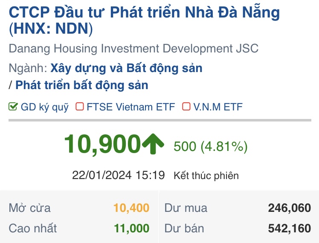Click the Mở cửa label
319x243 pixels.
[29, 208]
